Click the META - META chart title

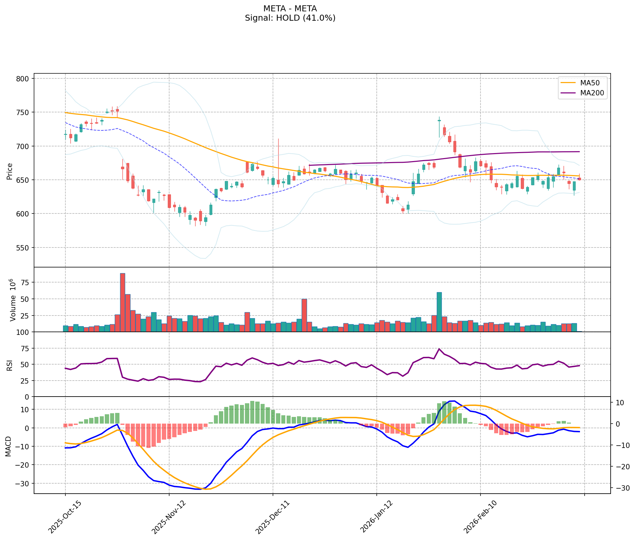(290, 9)
